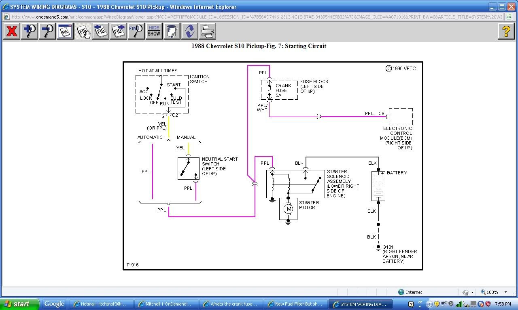Viewport: 518px width, 310px height.
Task: Open the Windows Start menu
Action: 19,304
